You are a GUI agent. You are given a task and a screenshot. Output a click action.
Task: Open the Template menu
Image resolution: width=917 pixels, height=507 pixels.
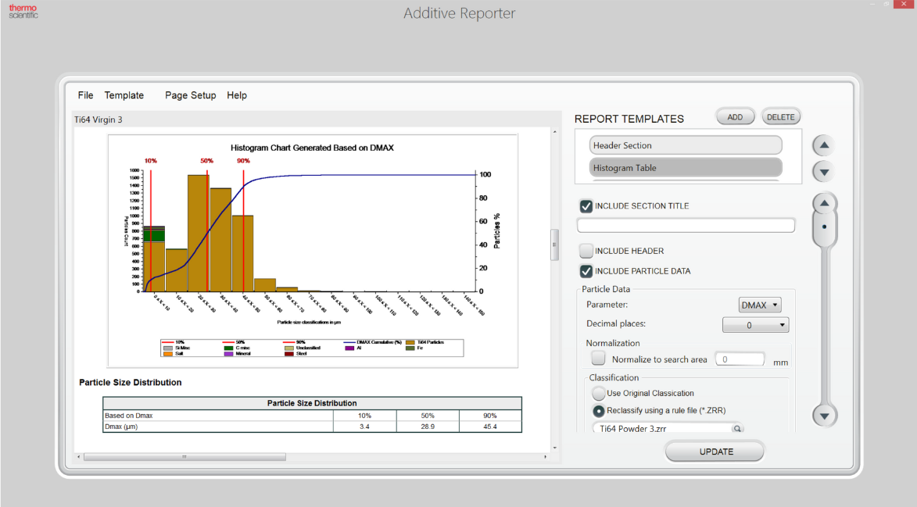click(124, 95)
